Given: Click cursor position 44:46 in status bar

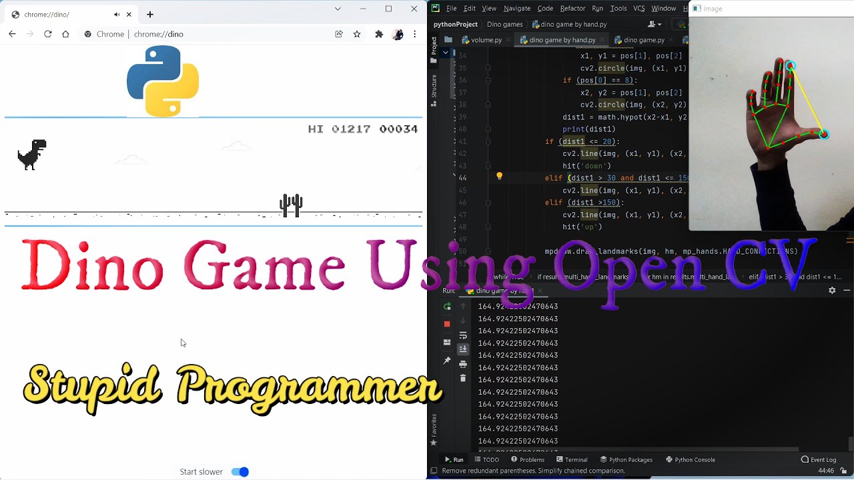Looking at the screenshot, I should pyautogui.click(x=826, y=471).
